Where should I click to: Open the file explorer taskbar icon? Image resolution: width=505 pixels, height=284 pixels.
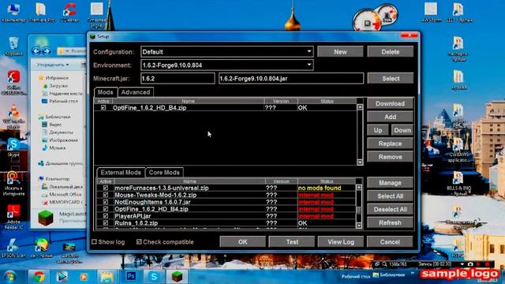(x=107, y=277)
